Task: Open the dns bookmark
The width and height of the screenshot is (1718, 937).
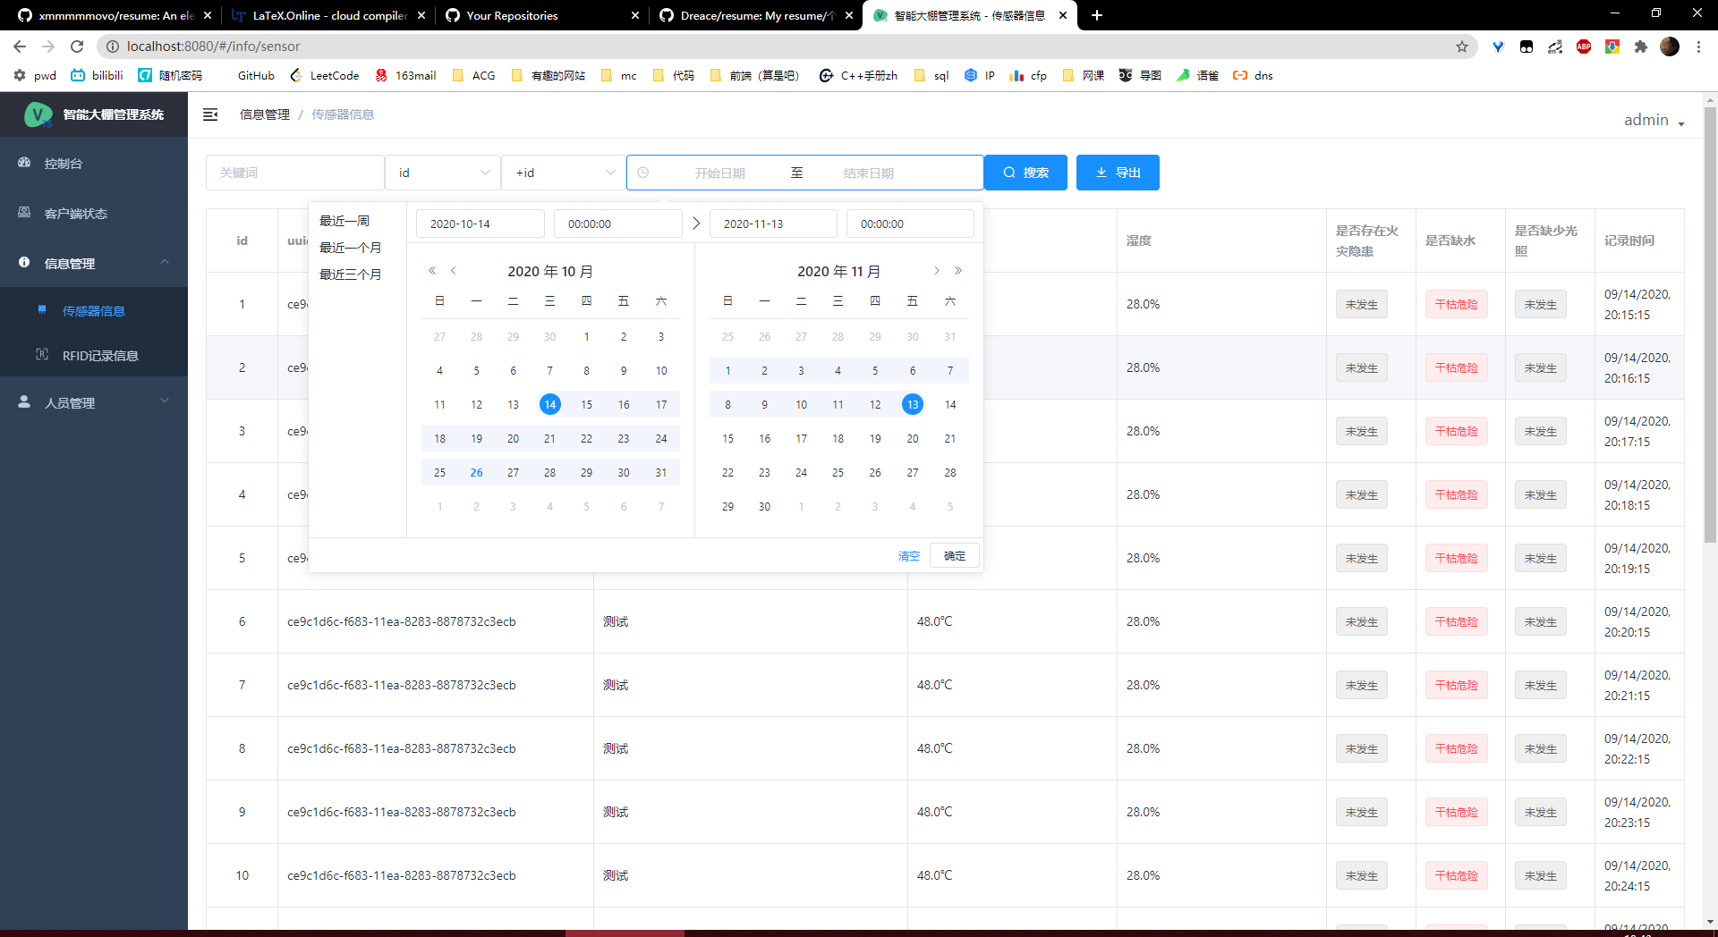Action: coord(1253,75)
